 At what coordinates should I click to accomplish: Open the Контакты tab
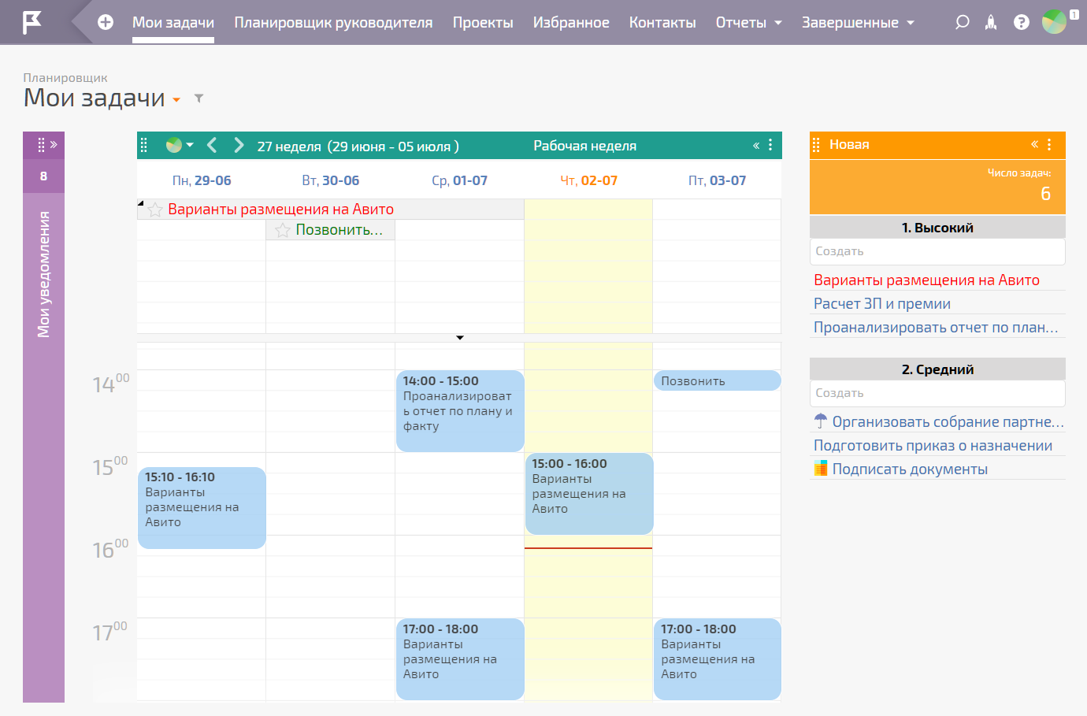coord(662,22)
